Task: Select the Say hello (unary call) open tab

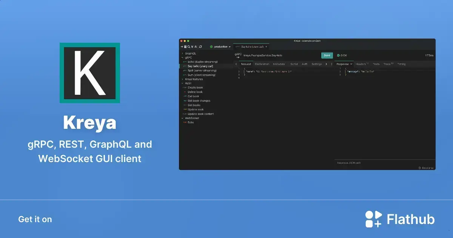Action: click(251, 46)
